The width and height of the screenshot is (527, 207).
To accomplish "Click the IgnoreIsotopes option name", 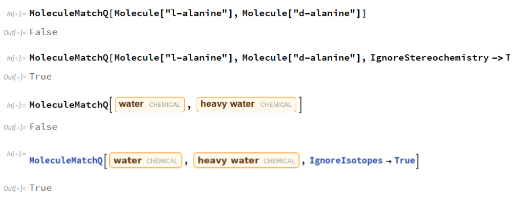I will 346,161.
